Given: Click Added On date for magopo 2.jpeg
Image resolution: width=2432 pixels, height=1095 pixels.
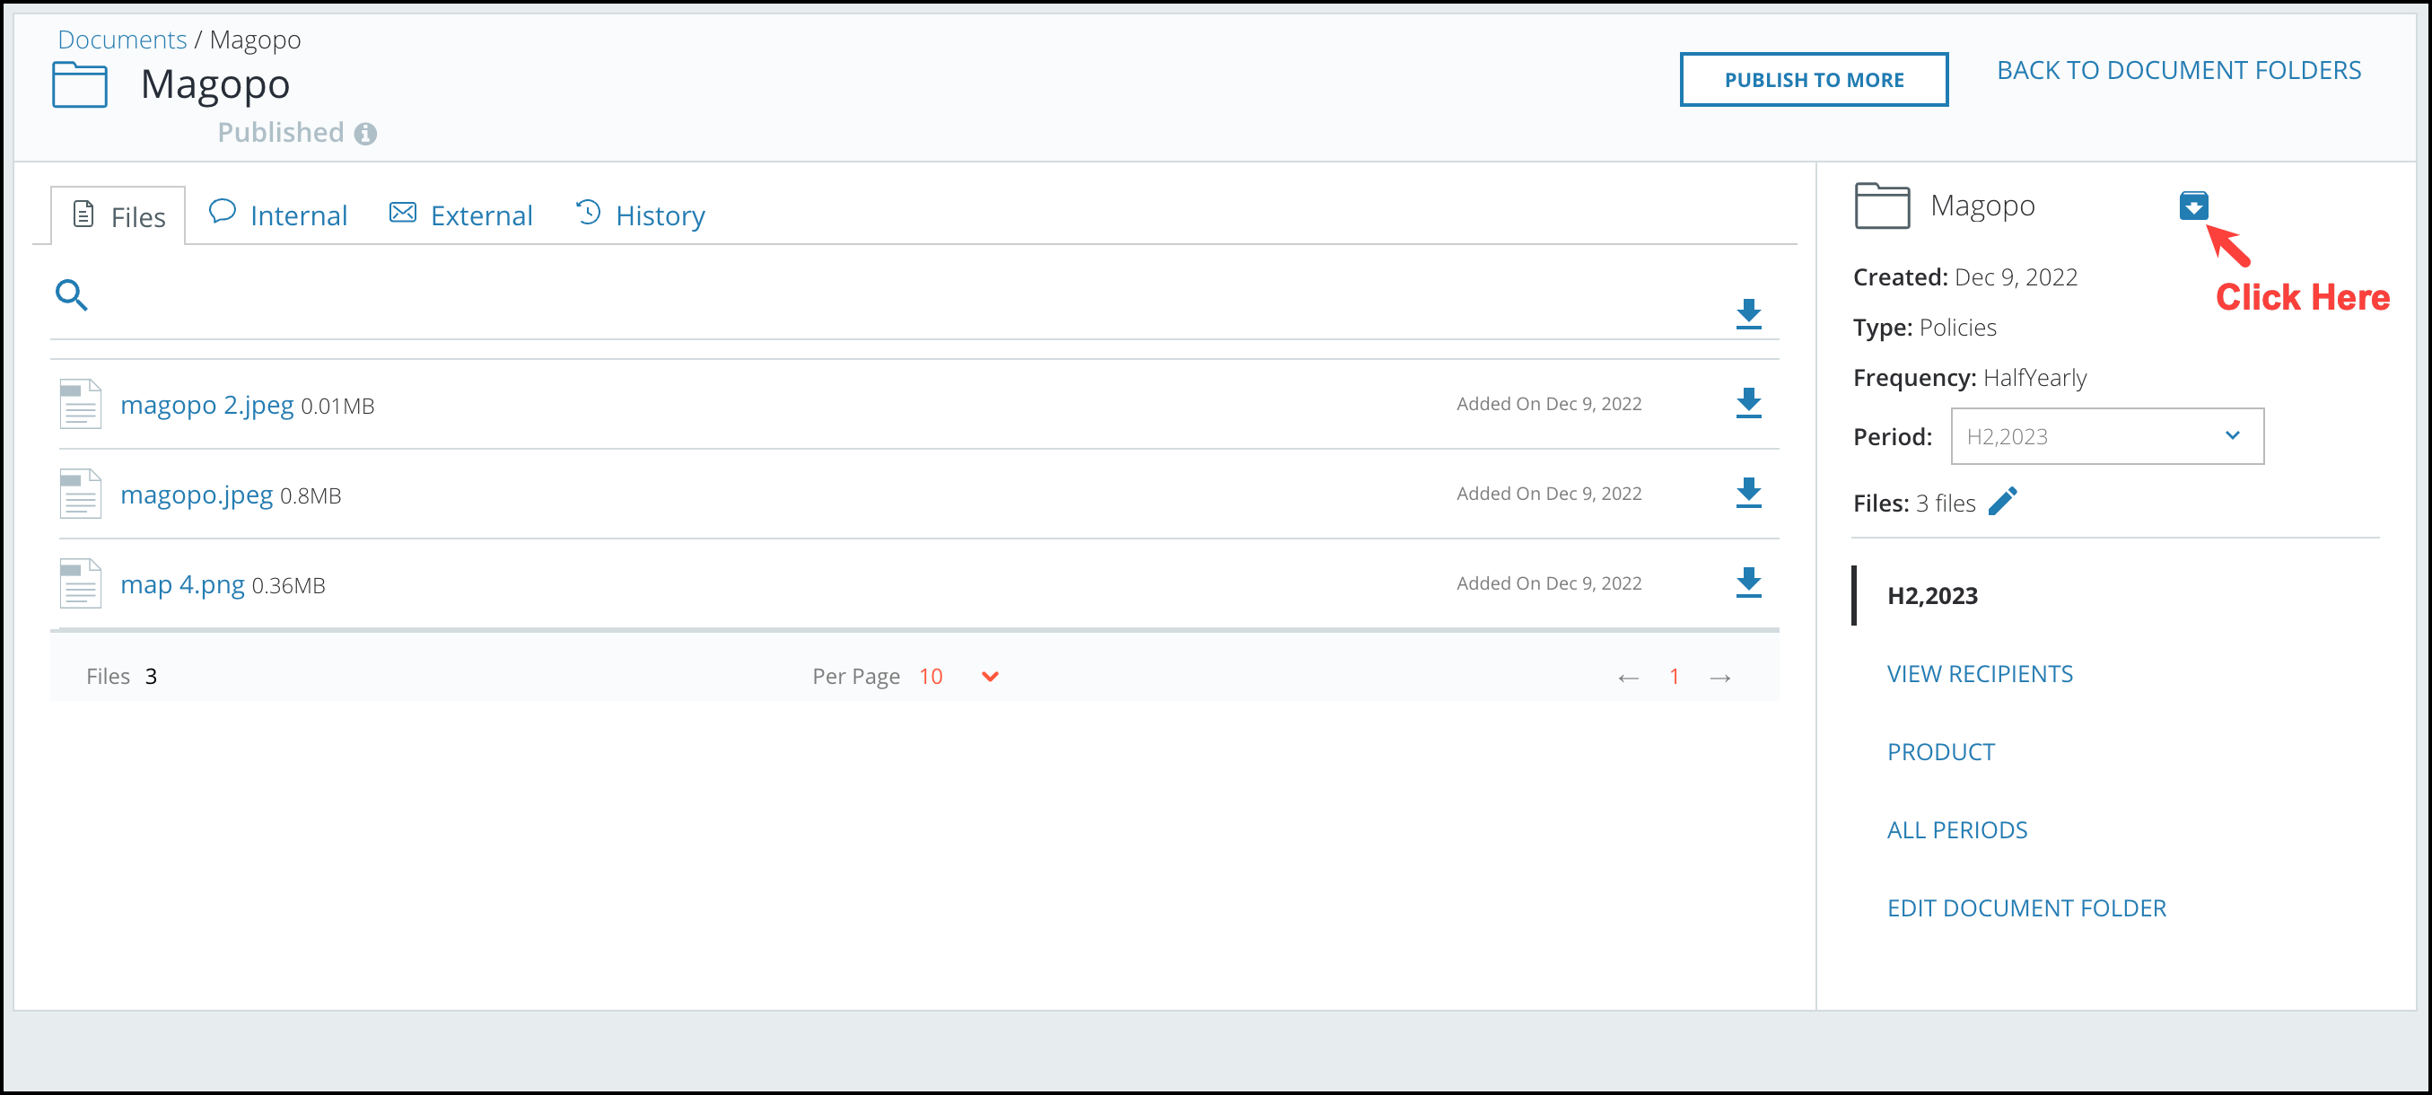Looking at the screenshot, I should tap(1548, 403).
